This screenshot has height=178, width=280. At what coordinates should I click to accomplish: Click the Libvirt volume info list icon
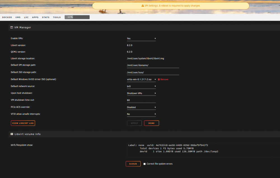pyautogui.click(x=12, y=134)
